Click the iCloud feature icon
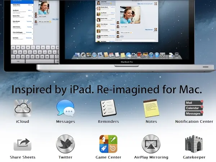 (23, 108)
